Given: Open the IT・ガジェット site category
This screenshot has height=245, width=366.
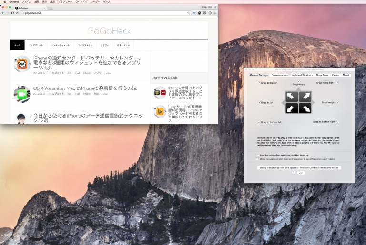Looking at the screenshot, I should click(x=36, y=45).
